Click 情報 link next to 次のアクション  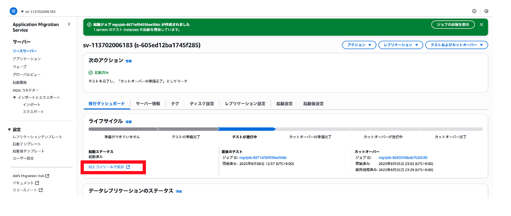(129, 61)
